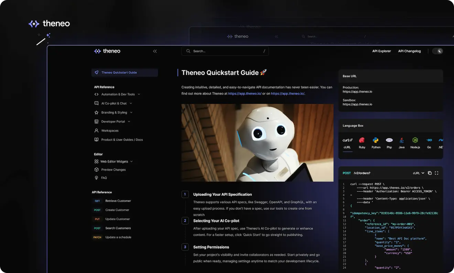Expand the code panel to fullscreen

tap(436, 173)
